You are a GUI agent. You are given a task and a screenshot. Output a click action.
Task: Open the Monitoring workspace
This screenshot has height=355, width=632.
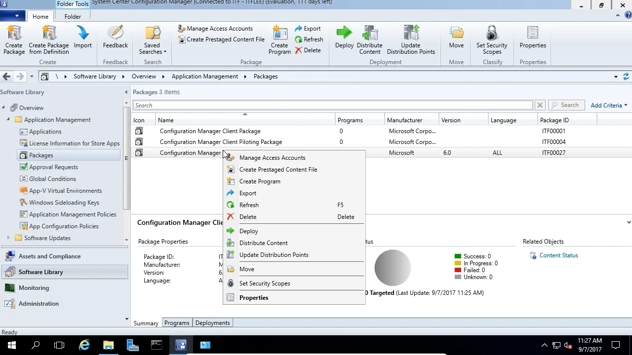[x=34, y=288]
